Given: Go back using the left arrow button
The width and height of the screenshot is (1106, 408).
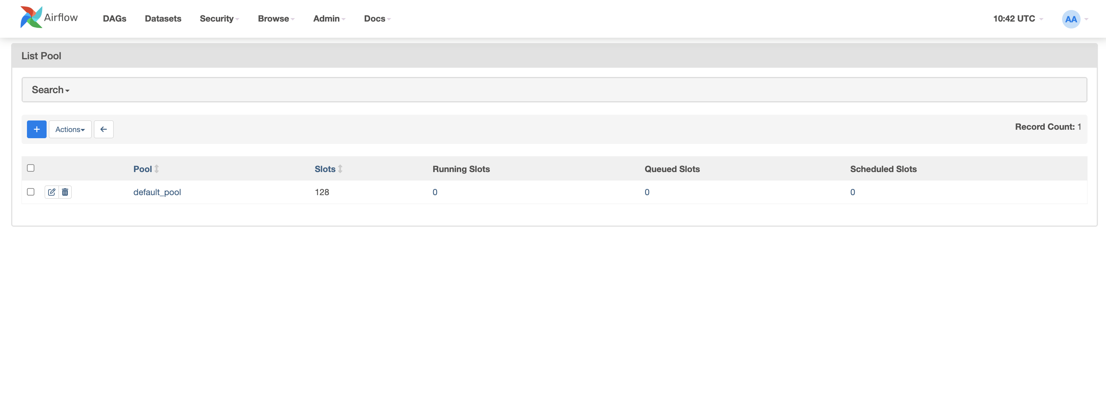Looking at the screenshot, I should click(x=104, y=129).
